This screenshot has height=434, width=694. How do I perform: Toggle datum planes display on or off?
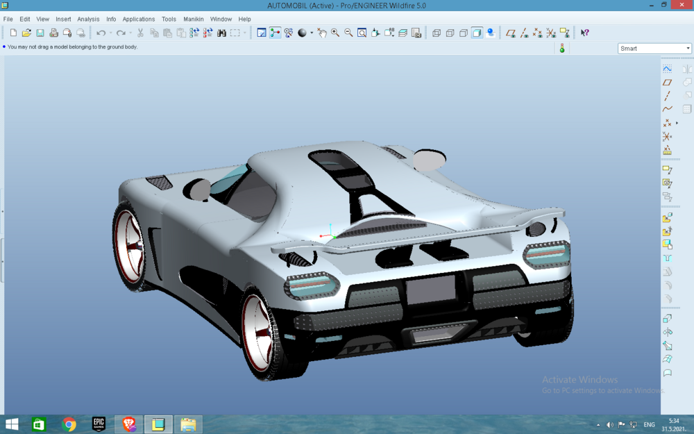click(x=510, y=33)
